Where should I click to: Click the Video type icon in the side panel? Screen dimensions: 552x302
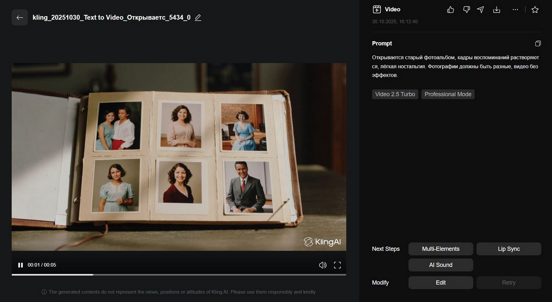click(x=377, y=9)
